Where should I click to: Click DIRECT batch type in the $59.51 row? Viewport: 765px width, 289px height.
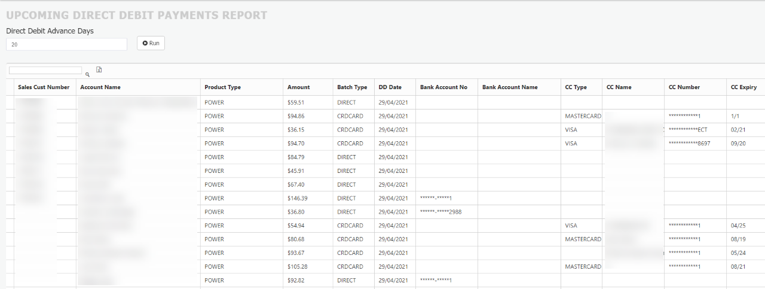(x=347, y=102)
